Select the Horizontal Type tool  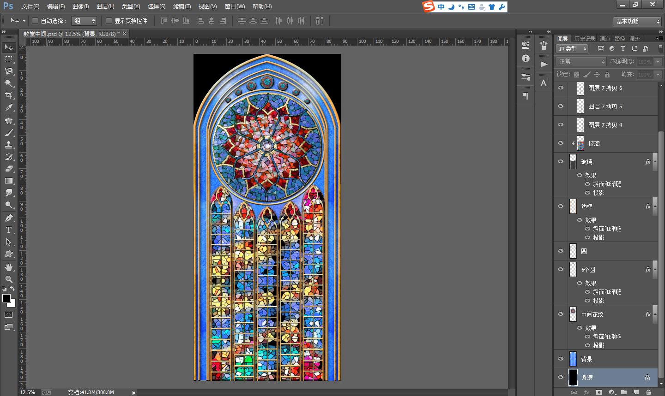point(9,230)
